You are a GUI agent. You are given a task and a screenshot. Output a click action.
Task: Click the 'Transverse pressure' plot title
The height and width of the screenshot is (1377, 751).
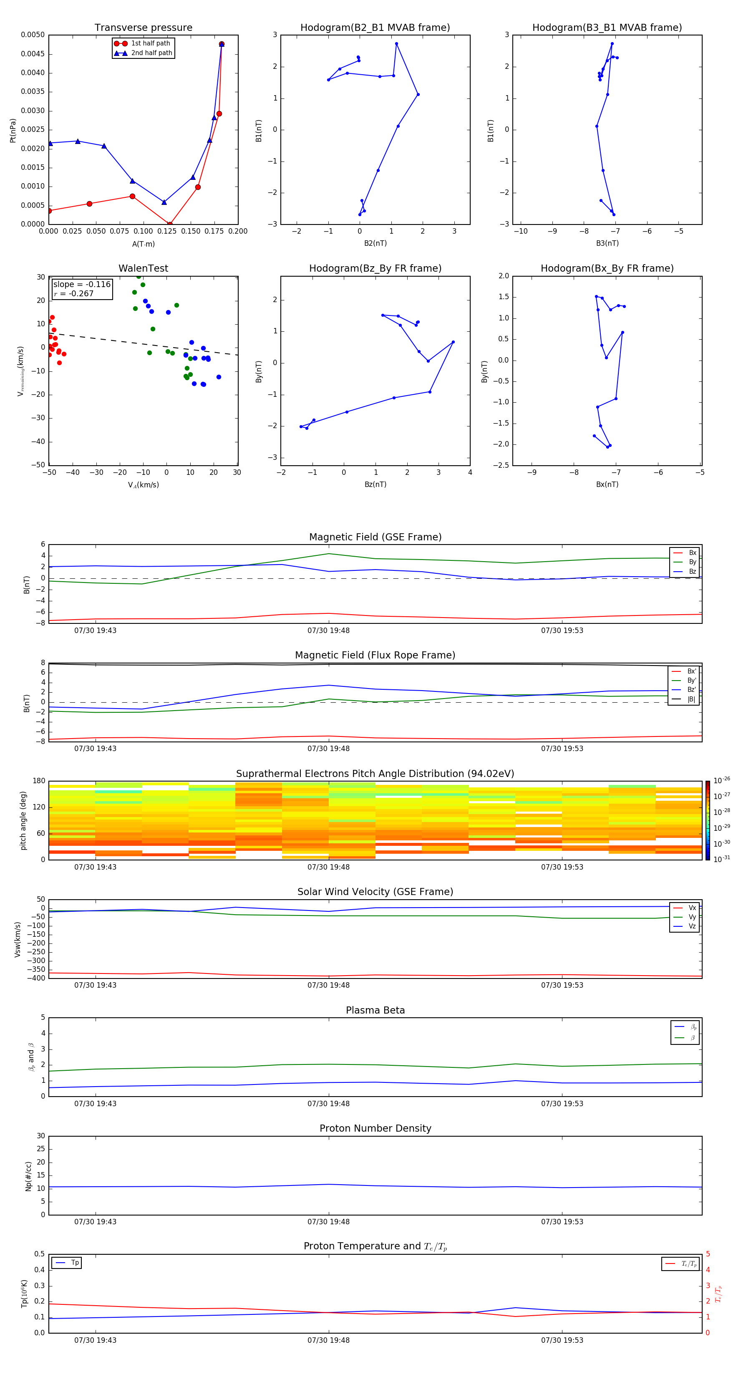[x=143, y=28]
